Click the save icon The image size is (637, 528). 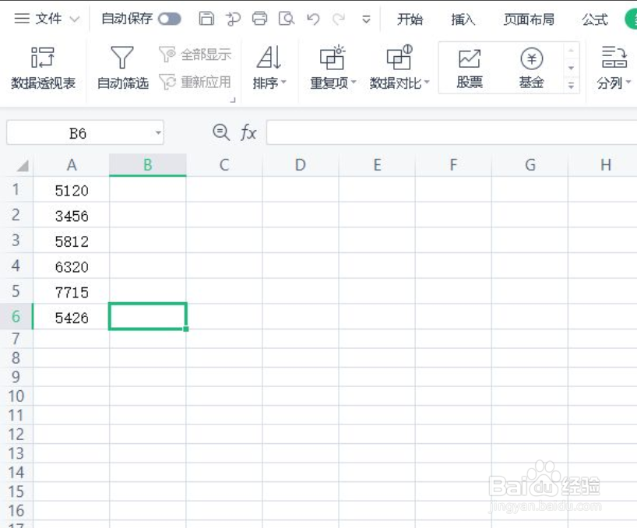coord(206,19)
